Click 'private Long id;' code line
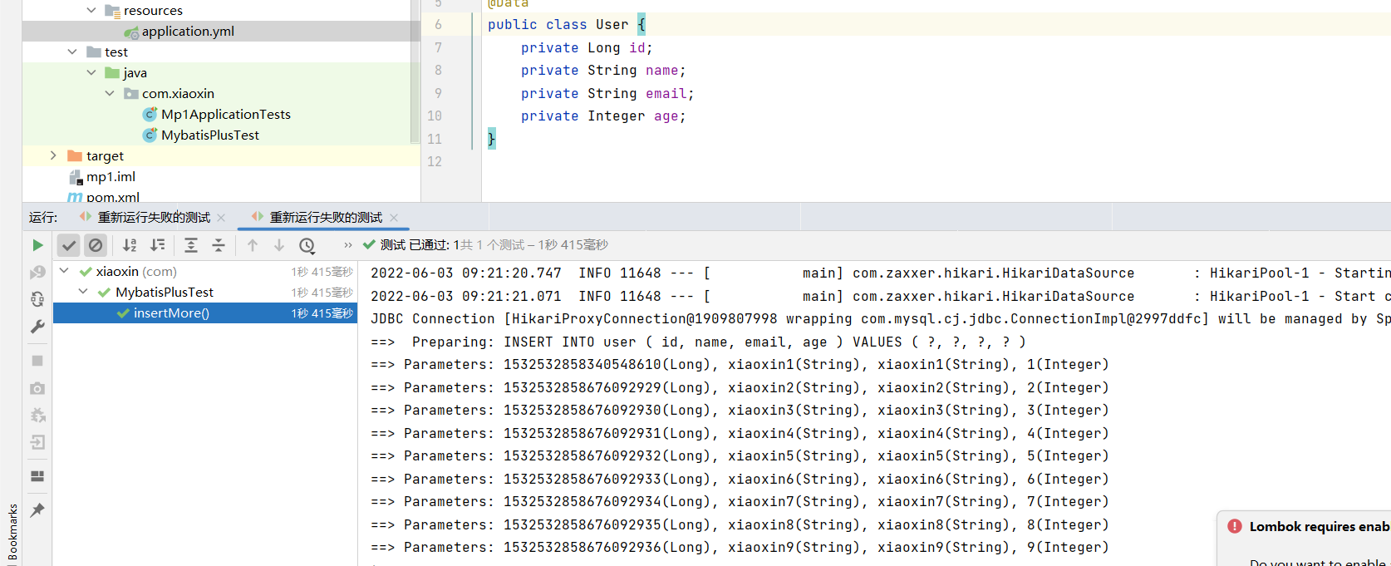Screen dimensions: 1391x566 point(587,48)
